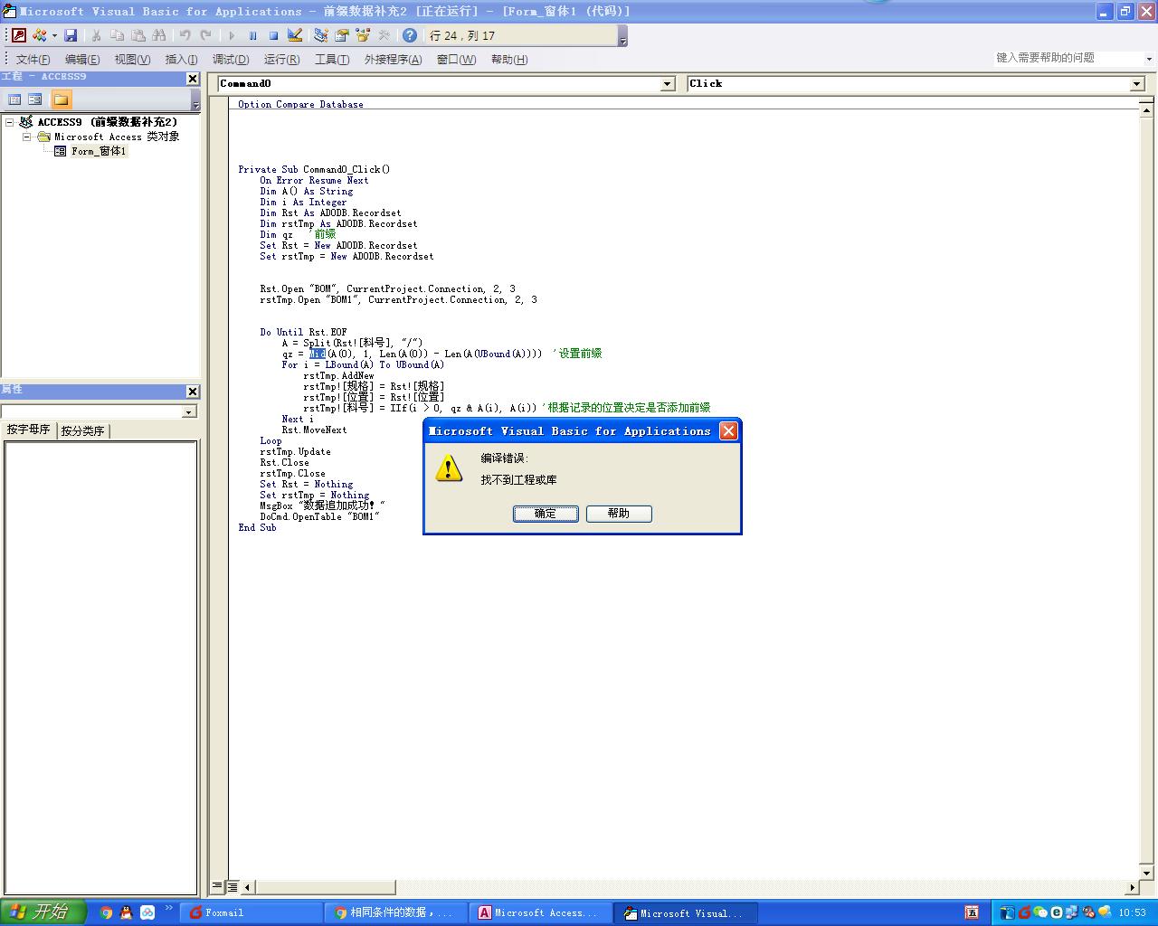Screen dimensions: 1158x926
Task: Open the 插入(I) menu
Action: [181, 60]
